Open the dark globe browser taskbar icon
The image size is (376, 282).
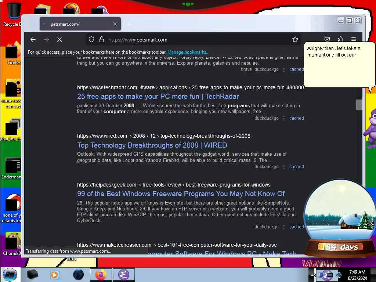click(x=78, y=275)
